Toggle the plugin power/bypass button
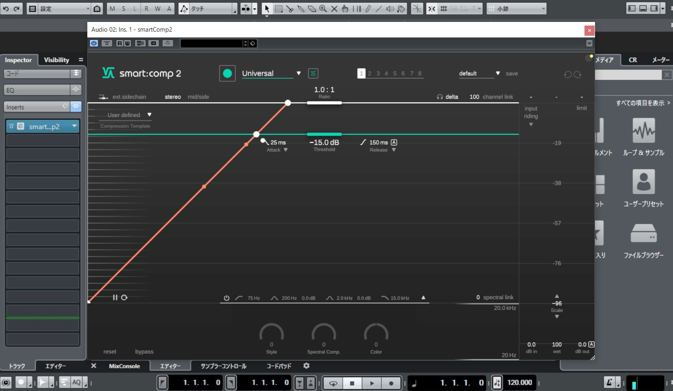 tap(94, 43)
